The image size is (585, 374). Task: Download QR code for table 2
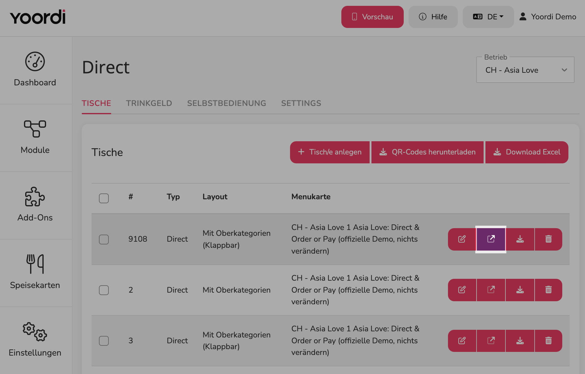(520, 290)
